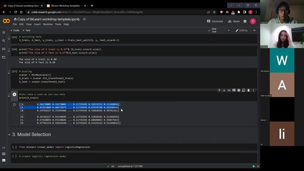Delete cell trash icon

point(248,90)
